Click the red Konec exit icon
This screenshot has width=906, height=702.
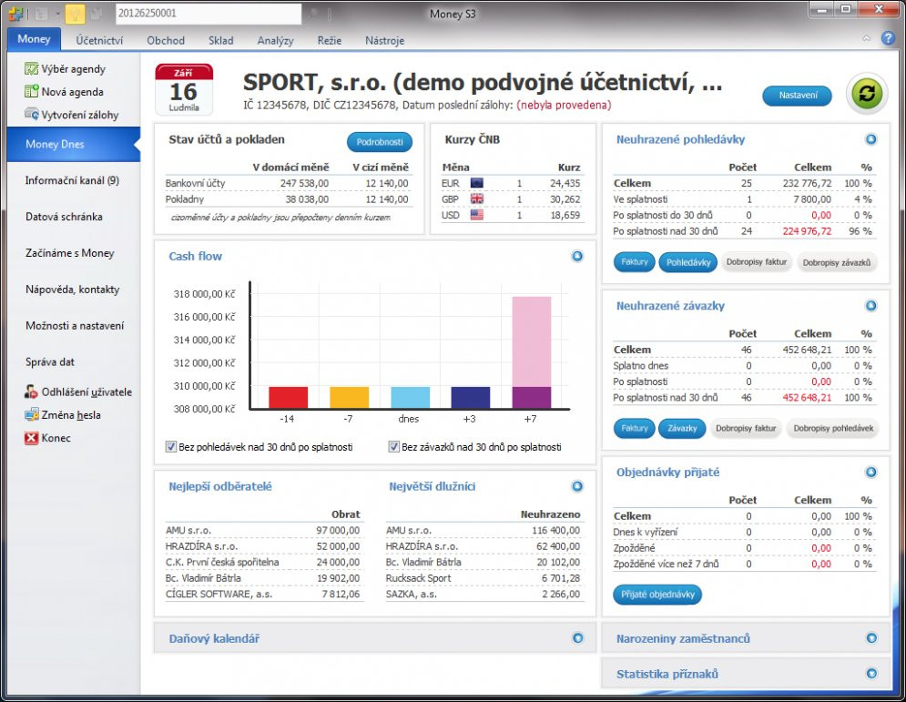[x=31, y=438]
